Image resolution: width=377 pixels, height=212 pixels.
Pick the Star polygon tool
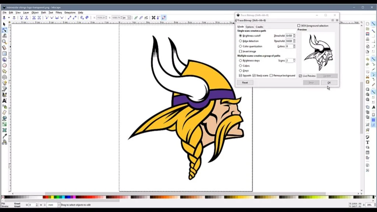pos(4,71)
